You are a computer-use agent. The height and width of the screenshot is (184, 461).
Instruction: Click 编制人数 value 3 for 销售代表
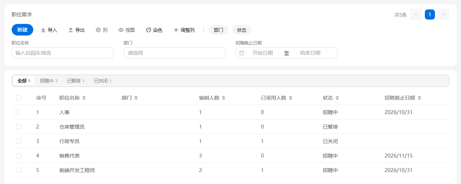(200, 156)
